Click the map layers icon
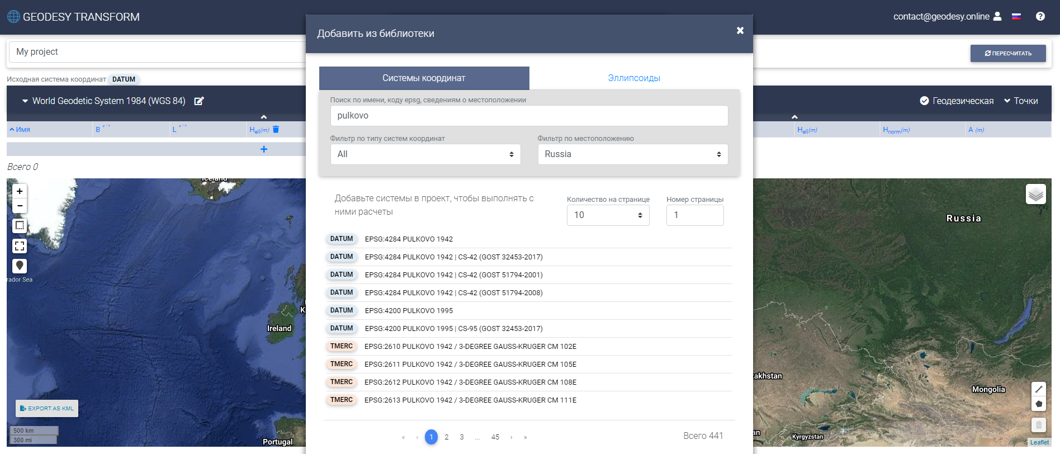The width and height of the screenshot is (1060, 454). (1035, 195)
